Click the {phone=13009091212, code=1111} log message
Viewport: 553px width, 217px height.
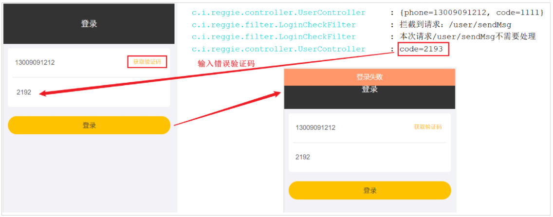[472, 13]
